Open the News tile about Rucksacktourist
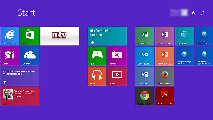 [x=20, y=96]
